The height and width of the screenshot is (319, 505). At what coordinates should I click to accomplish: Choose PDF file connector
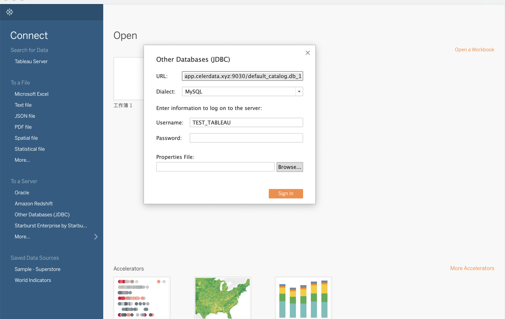click(23, 127)
